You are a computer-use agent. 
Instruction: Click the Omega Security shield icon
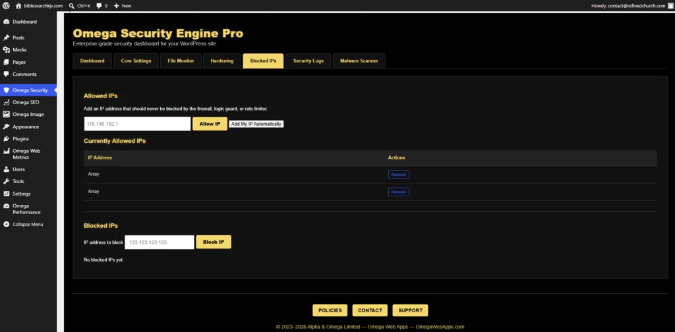tap(6, 90)
